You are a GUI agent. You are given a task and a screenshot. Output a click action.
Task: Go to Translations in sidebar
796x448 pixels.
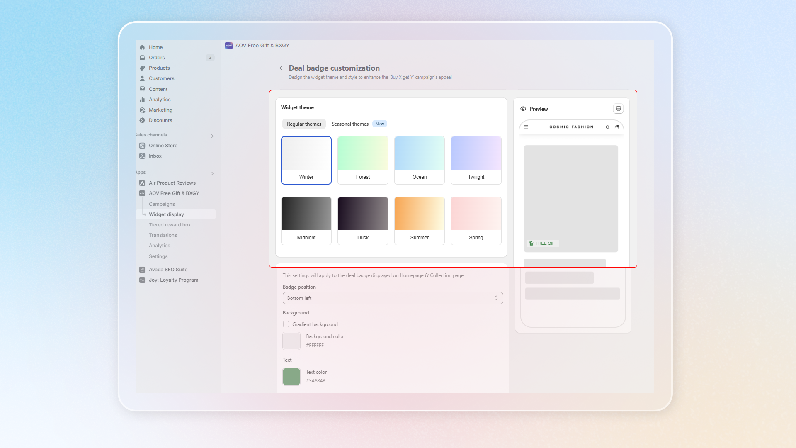[x=163, y=235]
